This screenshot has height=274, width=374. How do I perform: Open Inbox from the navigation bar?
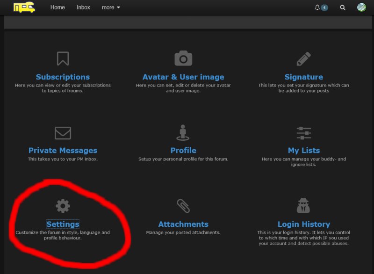click(83, 7)
